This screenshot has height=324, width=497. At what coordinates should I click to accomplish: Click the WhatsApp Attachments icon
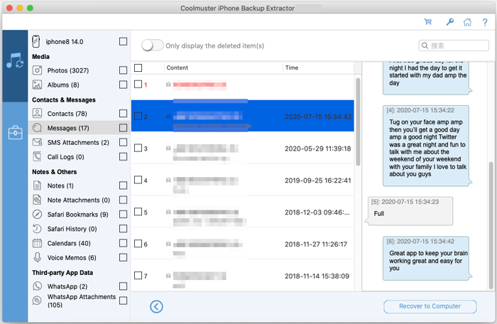point(37,301)
